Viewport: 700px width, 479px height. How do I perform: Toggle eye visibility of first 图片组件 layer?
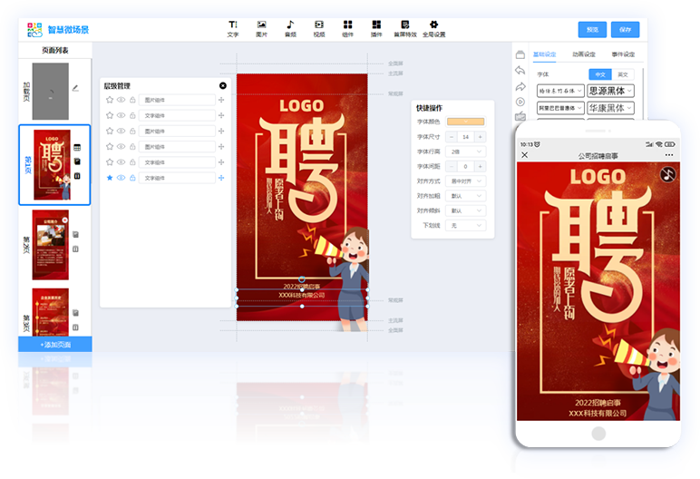click(121, 100)
